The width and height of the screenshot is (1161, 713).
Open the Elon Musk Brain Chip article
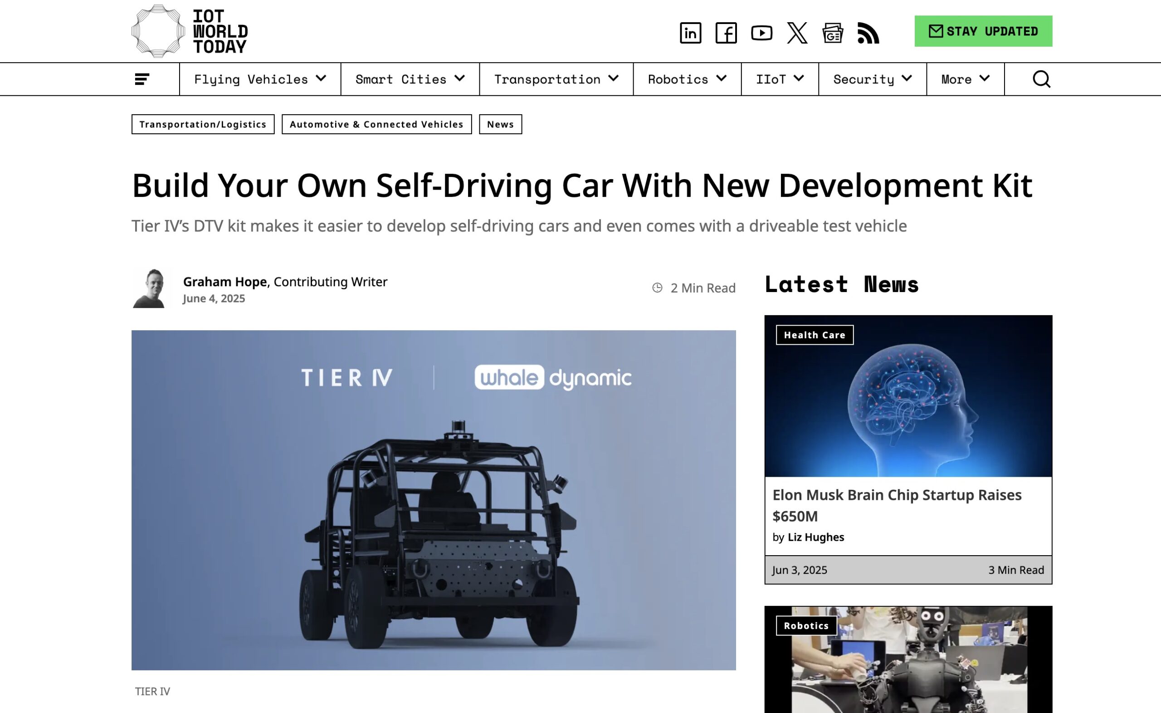pos(897,505)
